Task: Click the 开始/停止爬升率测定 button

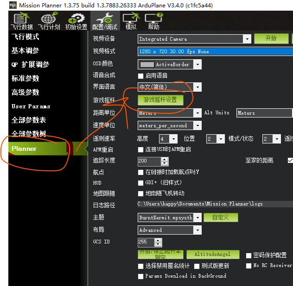Action: (160, 255)
